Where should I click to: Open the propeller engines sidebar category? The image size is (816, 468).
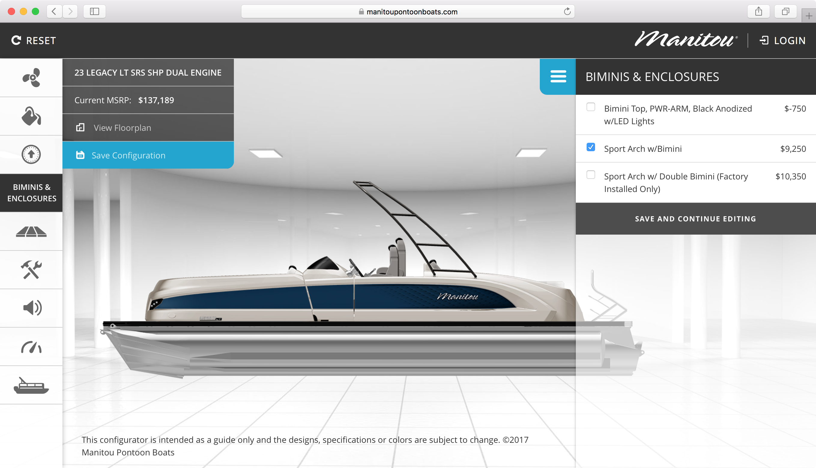(x=31, y=77)
